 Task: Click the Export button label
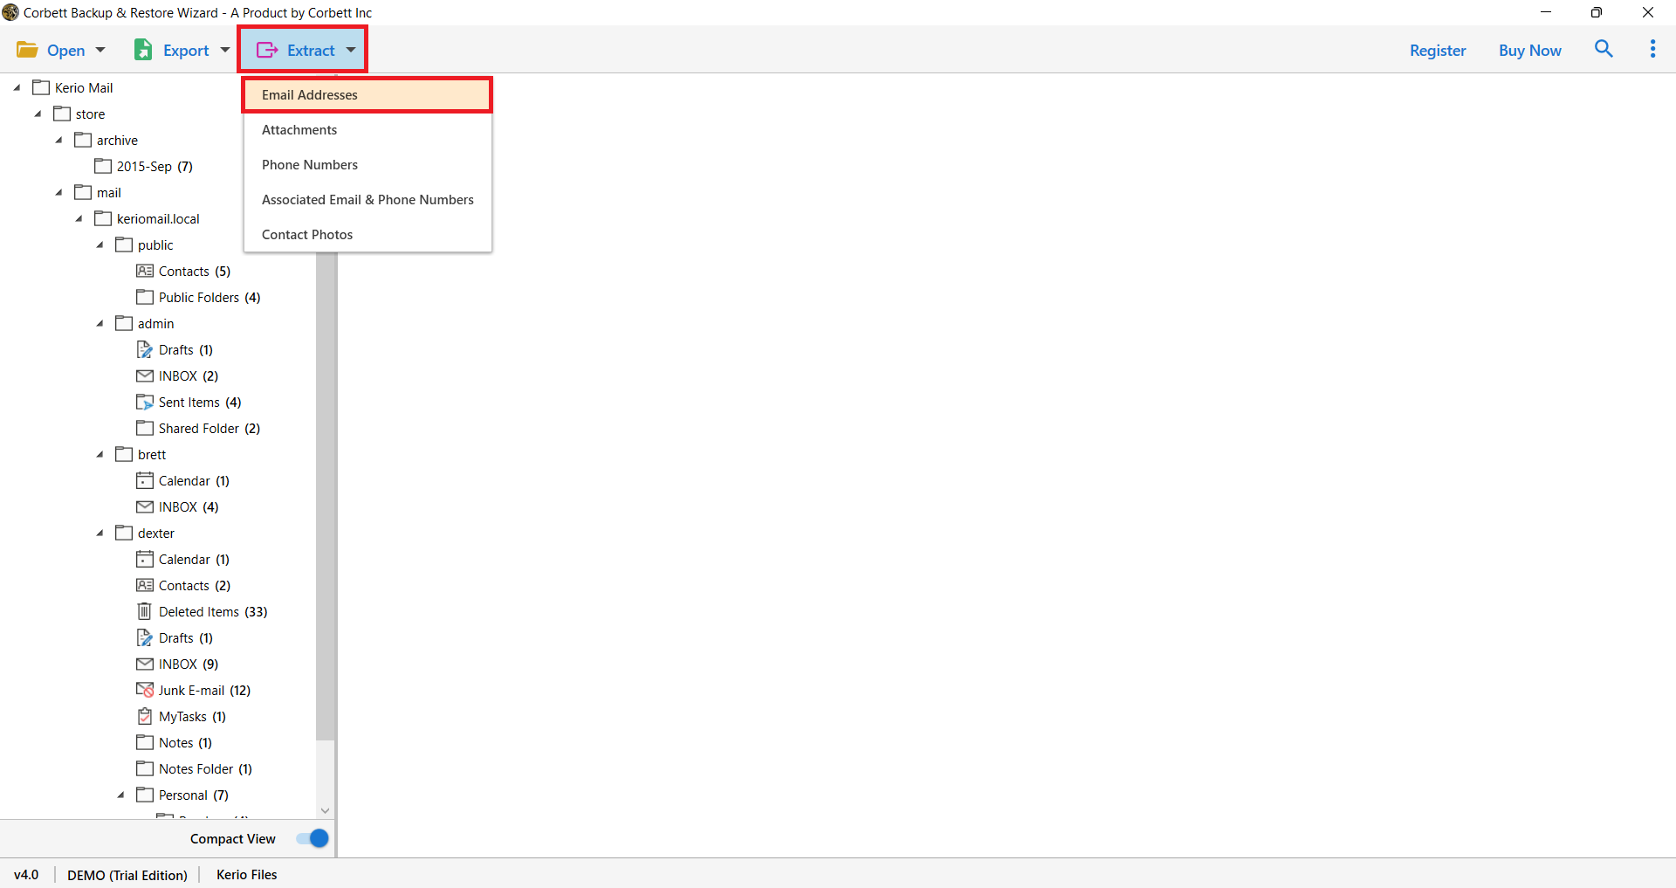[x=186, y=50]
